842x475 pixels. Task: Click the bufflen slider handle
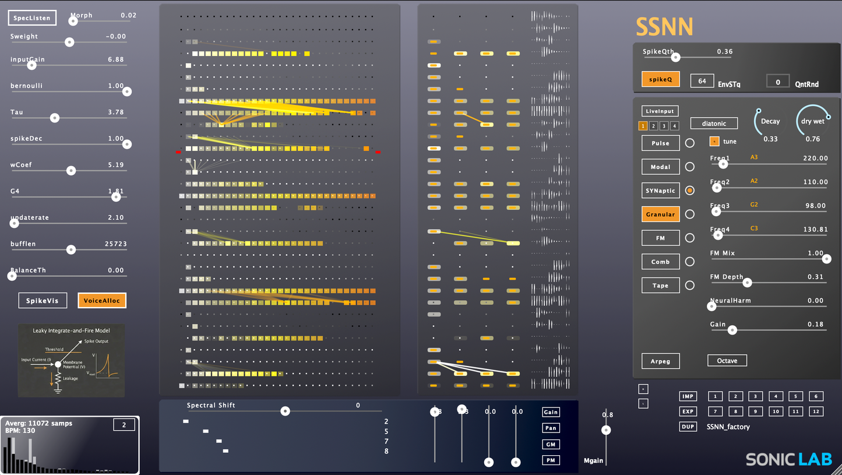tap(71, 249)
